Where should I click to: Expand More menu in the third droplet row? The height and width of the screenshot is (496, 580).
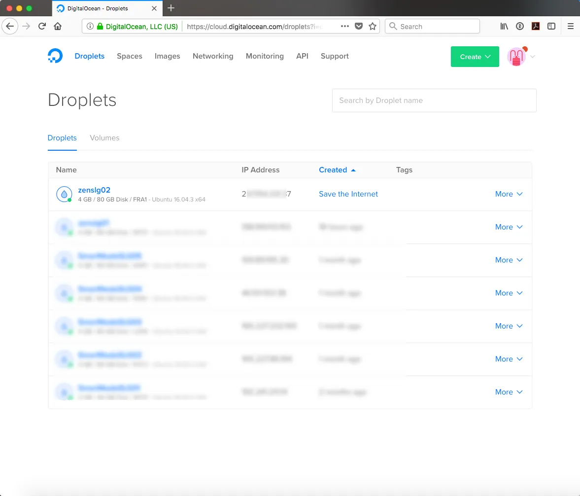509,260
